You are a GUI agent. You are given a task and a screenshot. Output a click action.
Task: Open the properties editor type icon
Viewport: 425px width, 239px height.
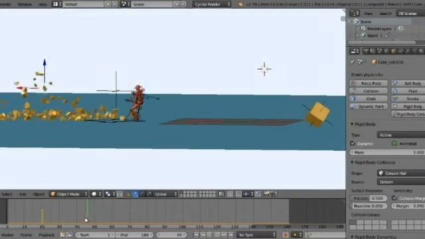(354, 51)
